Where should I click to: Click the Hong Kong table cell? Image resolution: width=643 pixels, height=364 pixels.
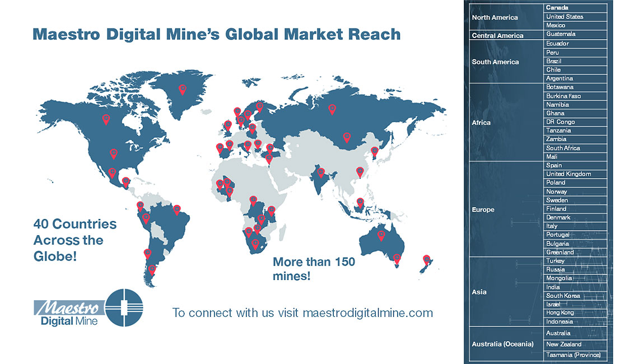(x=575, y=313)
